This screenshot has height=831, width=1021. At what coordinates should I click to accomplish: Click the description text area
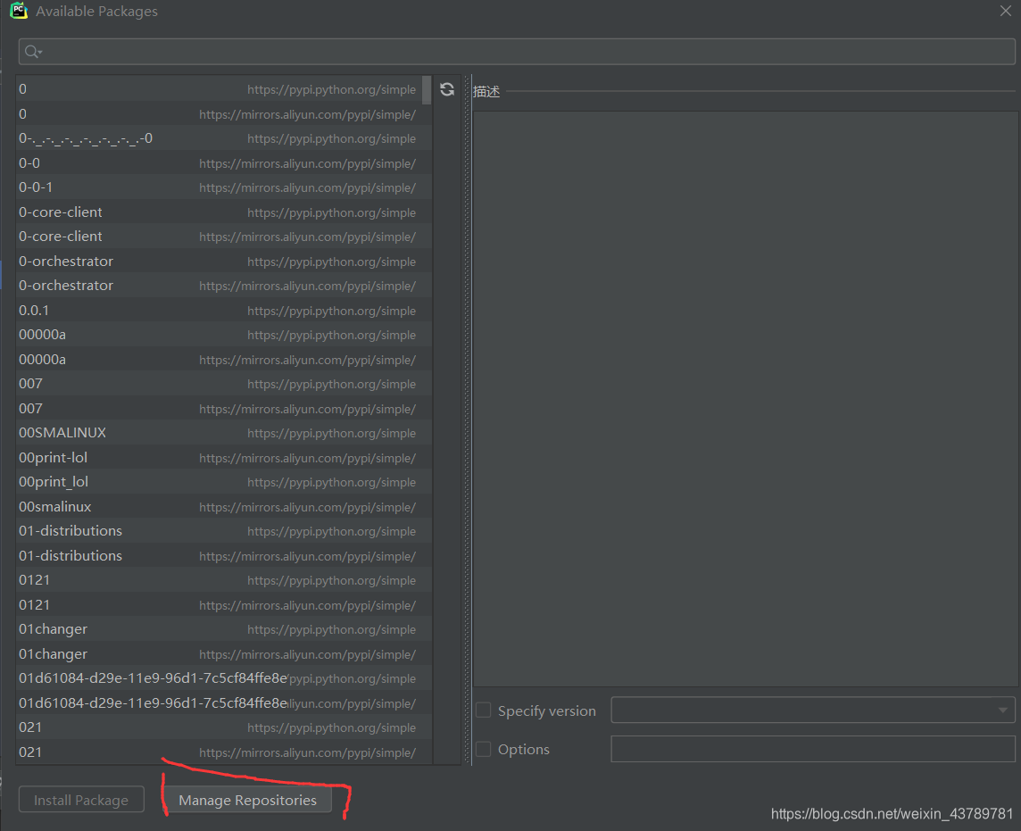tap(745, 399)
